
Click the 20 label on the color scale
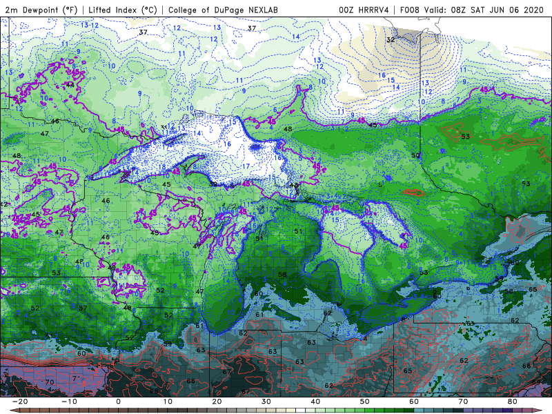217,402
